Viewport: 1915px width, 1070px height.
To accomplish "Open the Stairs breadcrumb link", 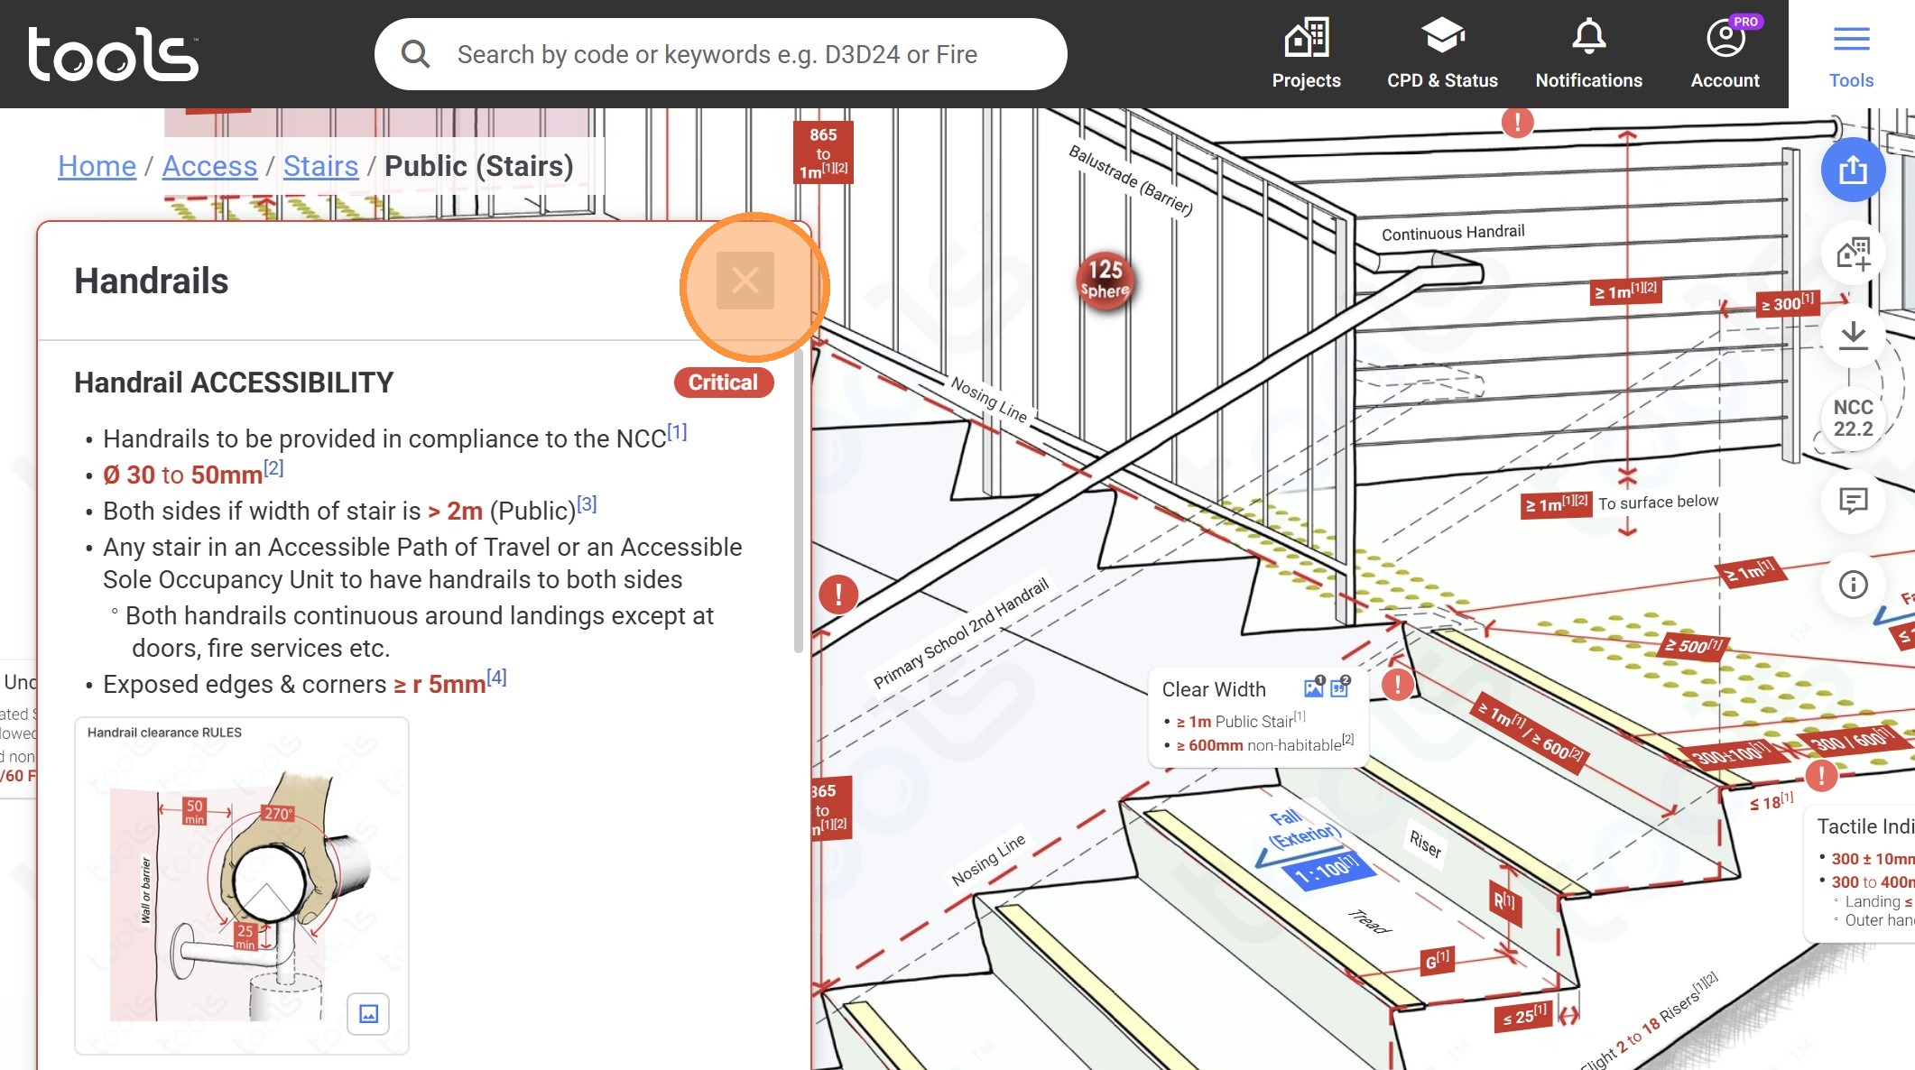I will (320, 166).
